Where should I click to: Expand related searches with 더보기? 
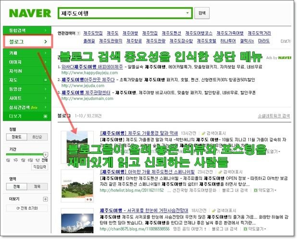coord(285,41)
